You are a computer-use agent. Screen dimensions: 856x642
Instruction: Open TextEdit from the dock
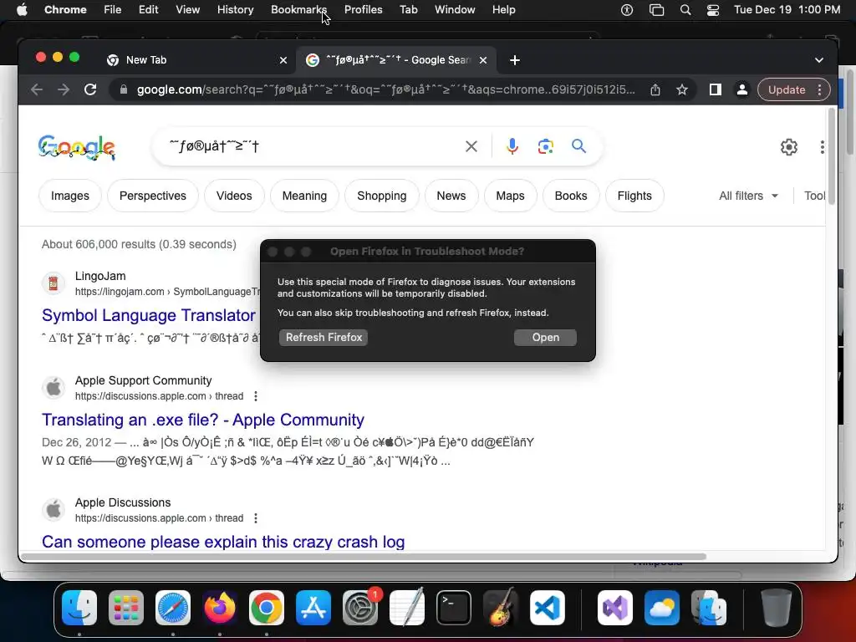coord(407,608)
